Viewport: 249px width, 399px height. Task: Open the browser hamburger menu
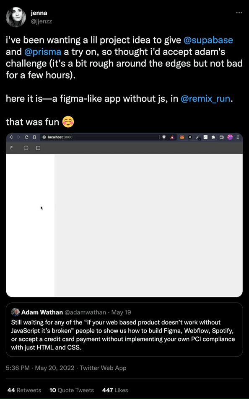[x=238, y=137]
